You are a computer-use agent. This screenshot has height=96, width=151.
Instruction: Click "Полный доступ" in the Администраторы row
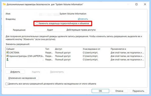pos(63,56)
